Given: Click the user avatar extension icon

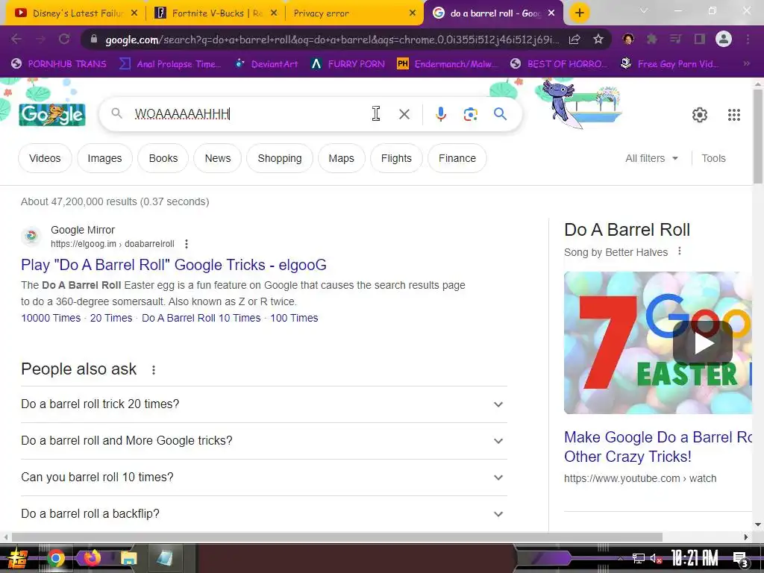Looking at the screenshot, I should click(x=628, y=39).
